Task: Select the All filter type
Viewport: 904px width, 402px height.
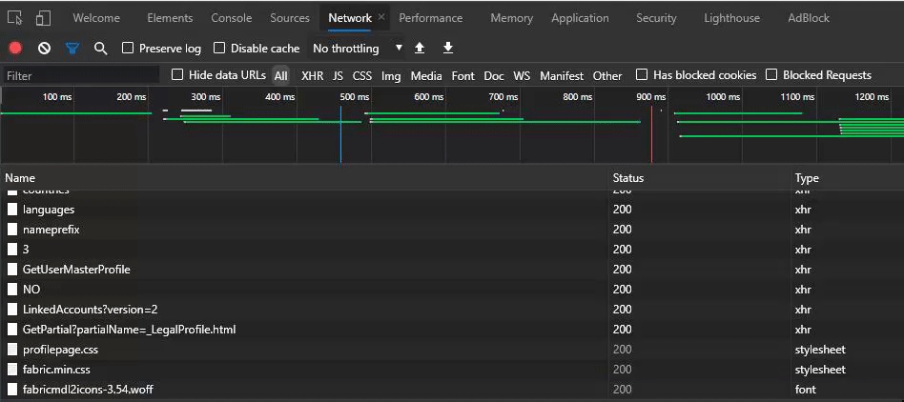Action: tap(280, 75)
